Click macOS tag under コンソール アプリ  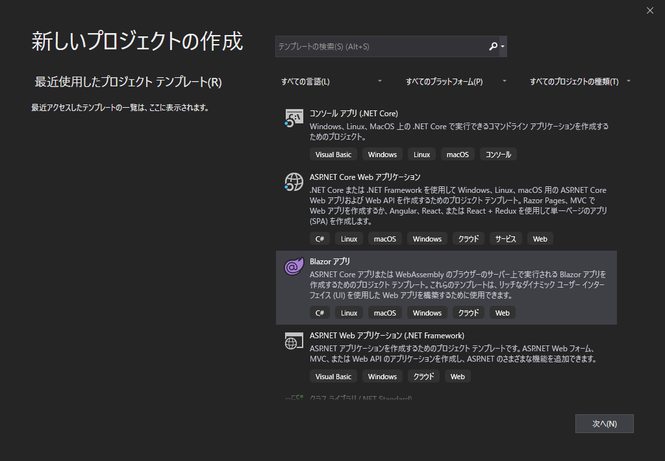[458, 155]
